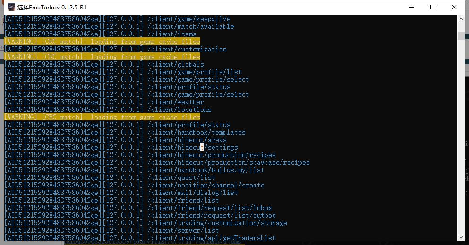Screen dimensions: 469x245
Task: Click the /client/locations log line
Action: [108, 110]
